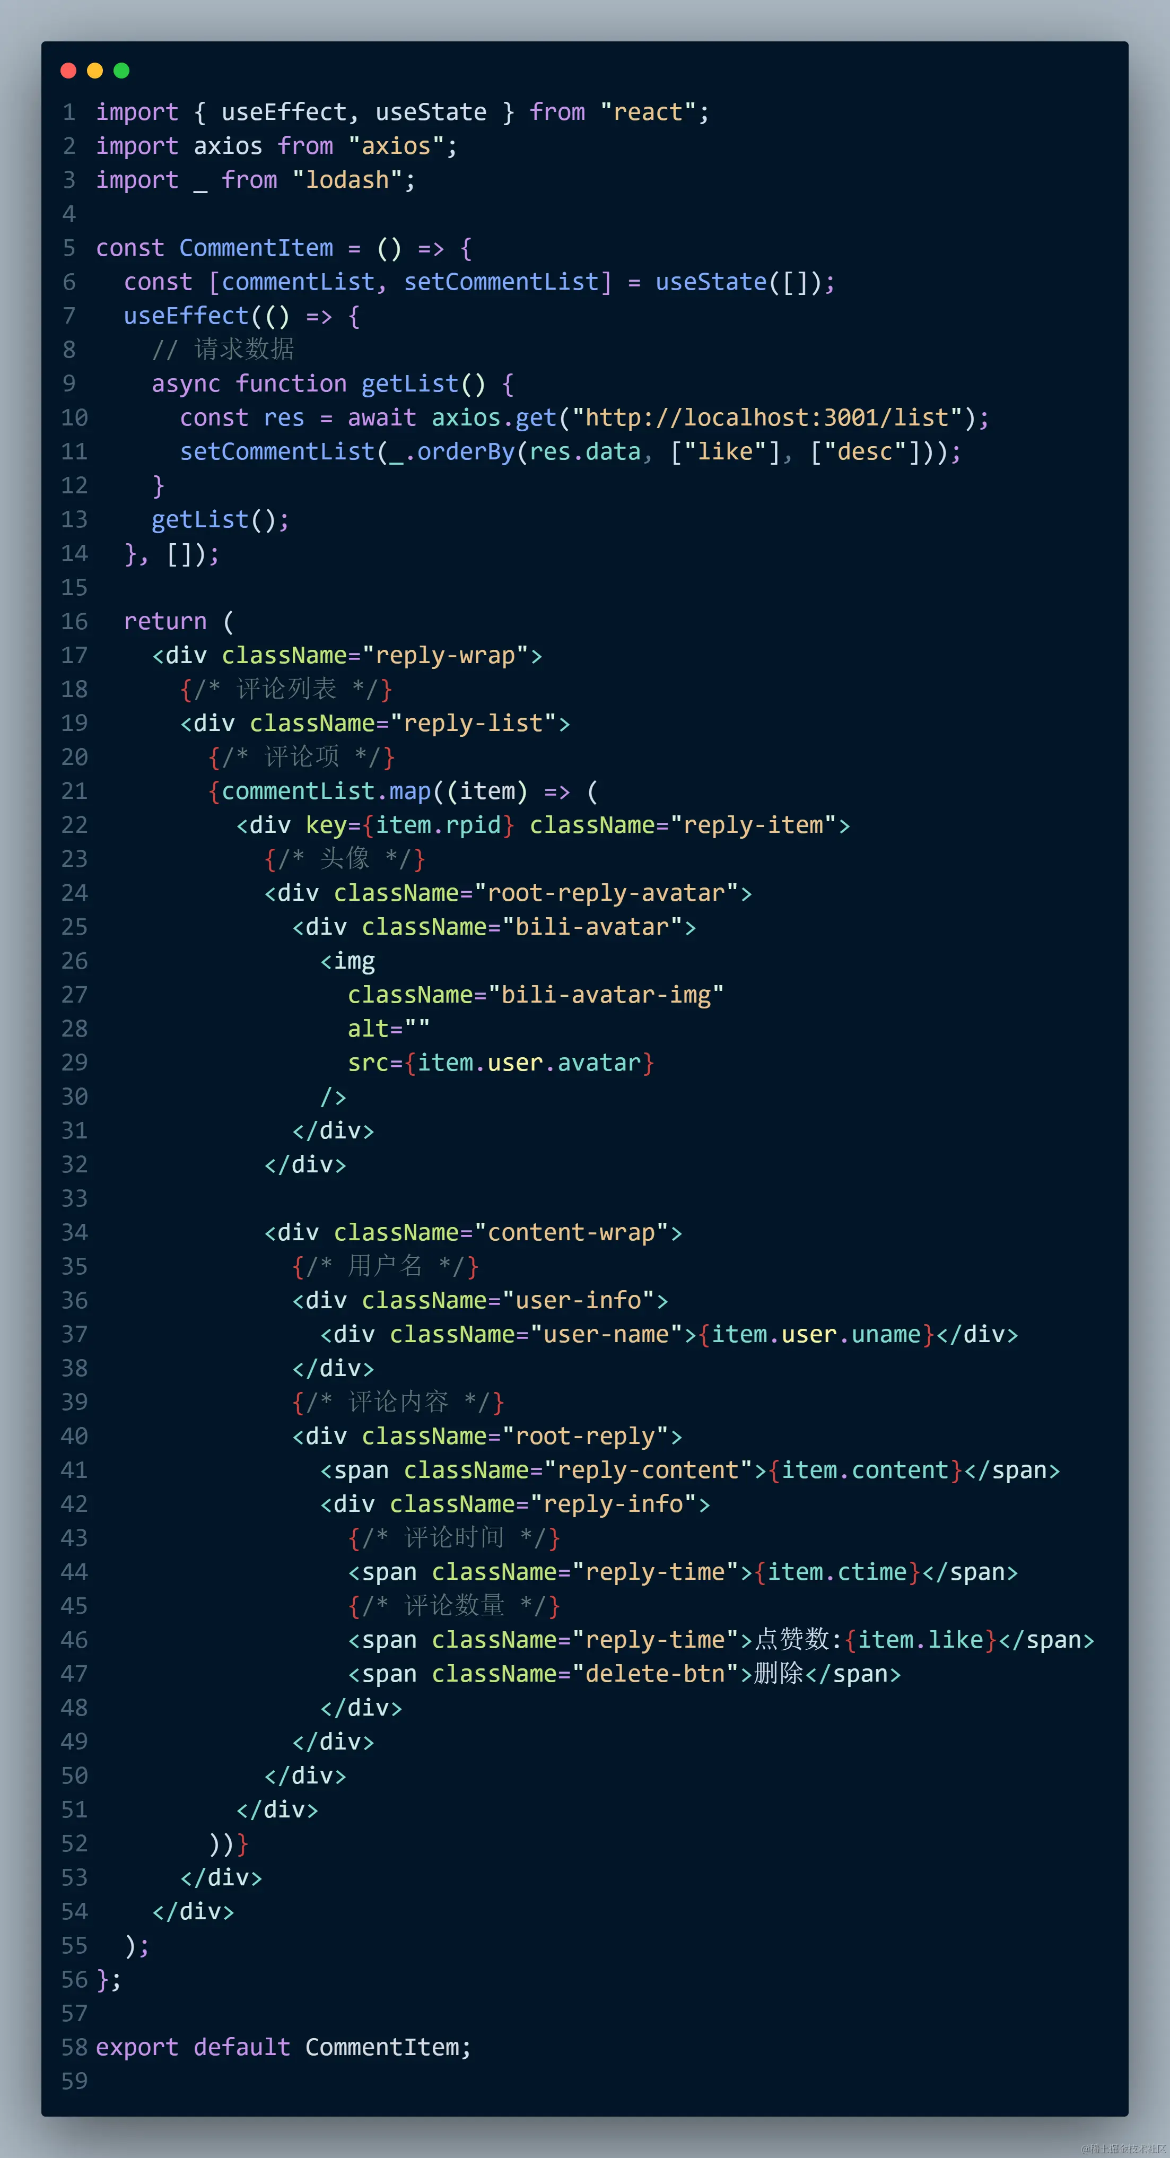Click the alt="" attribute

(x=389, y=1029)
